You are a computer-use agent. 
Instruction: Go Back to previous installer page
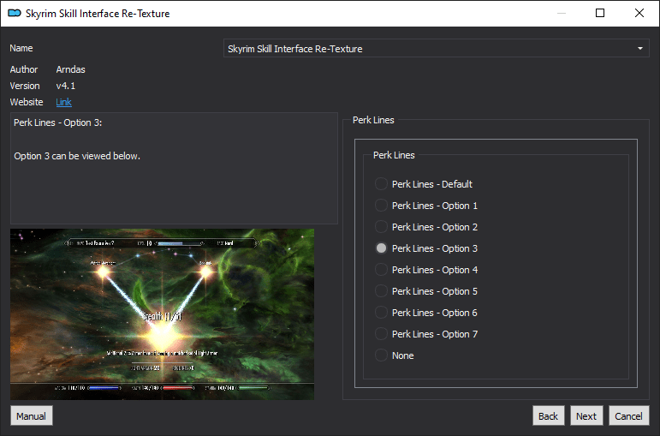(548, 415)
